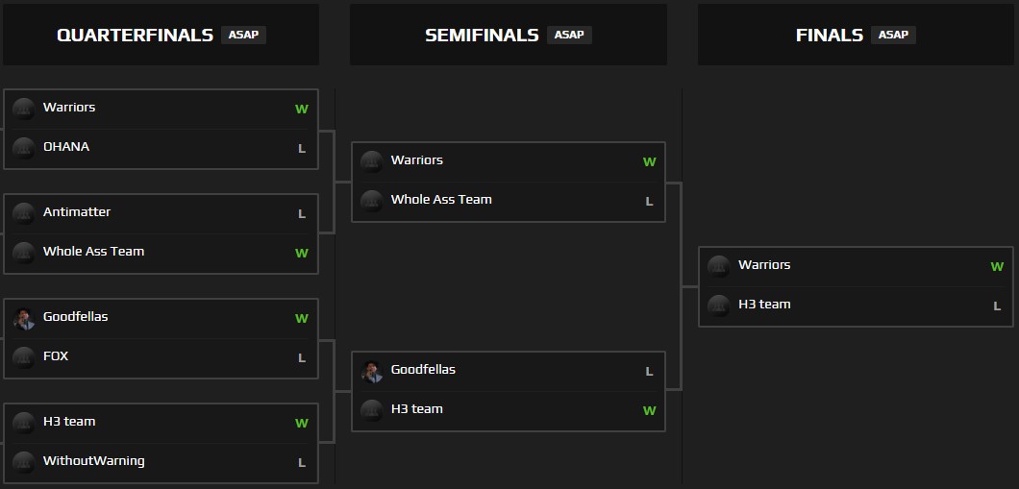Open the Warriors team in quarterfinals
This screenshot has width=1019, height=489.
click(162, 110)
